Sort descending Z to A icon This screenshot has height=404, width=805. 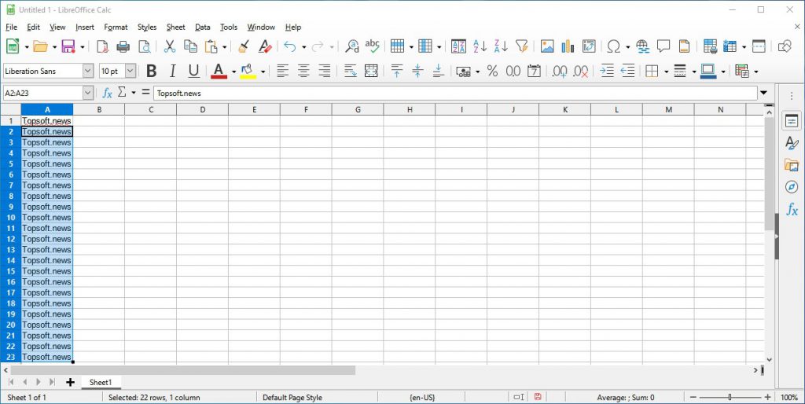point(501,46)
